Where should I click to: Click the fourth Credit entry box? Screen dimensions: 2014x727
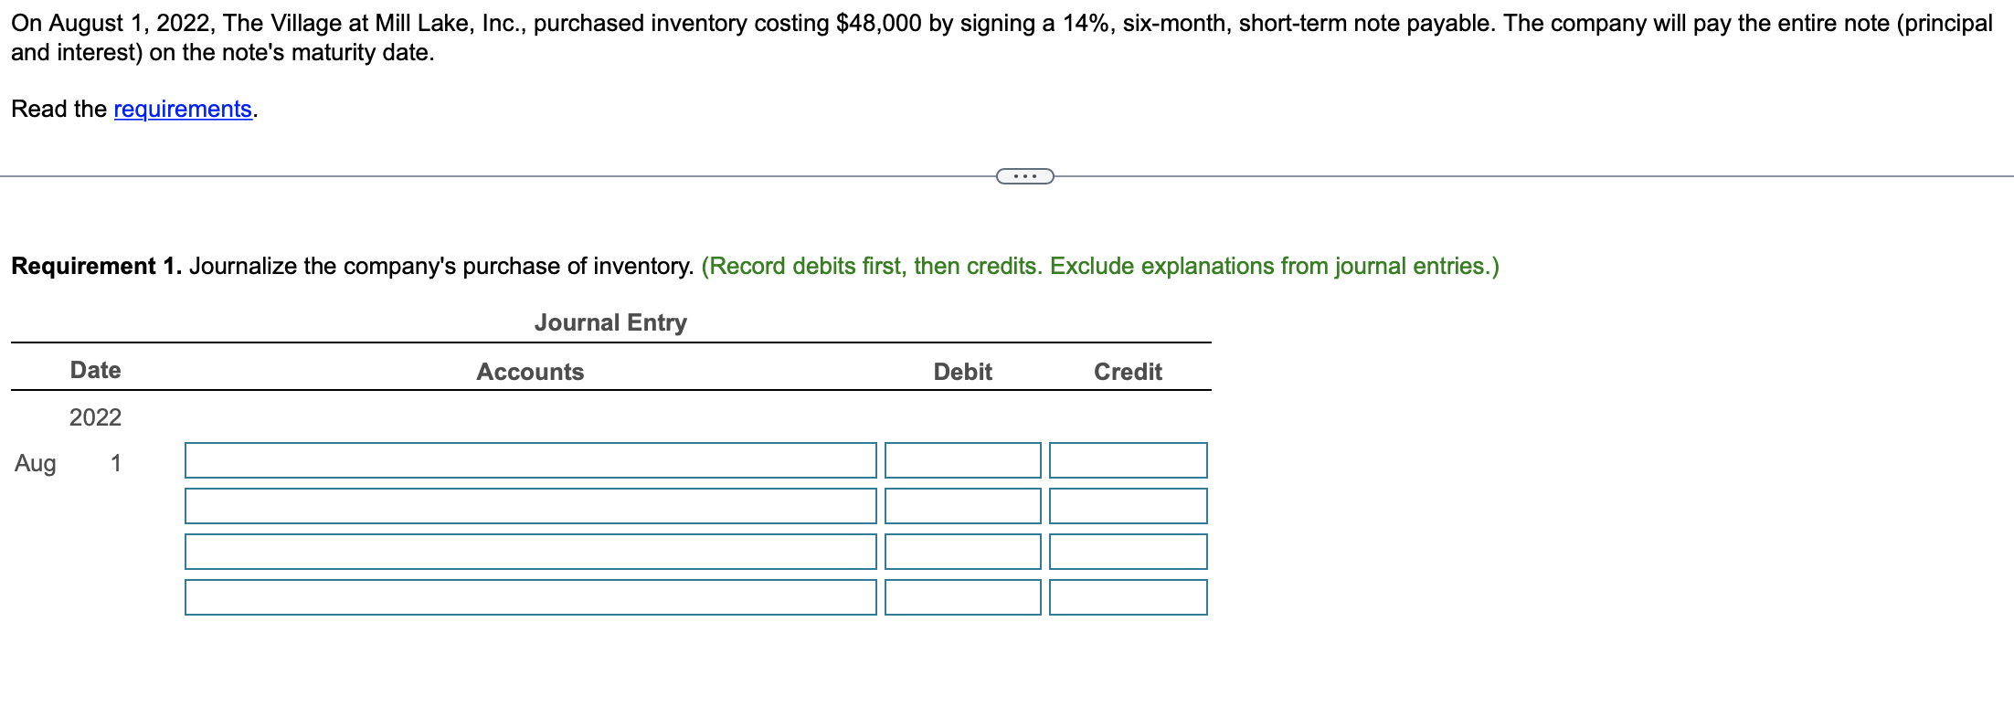tap(1129, 598)
